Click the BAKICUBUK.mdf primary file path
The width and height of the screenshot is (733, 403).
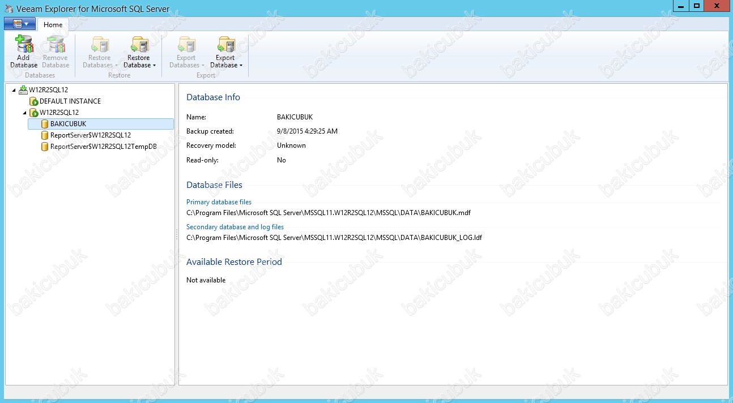329,213
